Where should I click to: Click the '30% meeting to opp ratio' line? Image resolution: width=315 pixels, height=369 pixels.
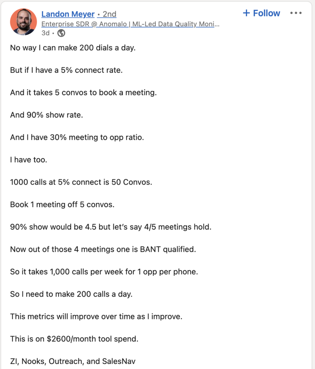pyautogui.click(x=77, y=137)
